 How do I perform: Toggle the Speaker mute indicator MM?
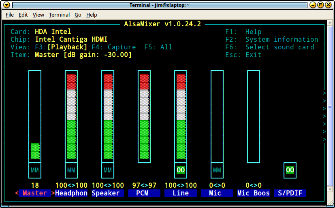(x=108, y=170)
